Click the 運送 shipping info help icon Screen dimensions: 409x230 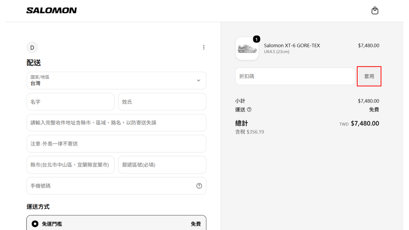(249, 109)
